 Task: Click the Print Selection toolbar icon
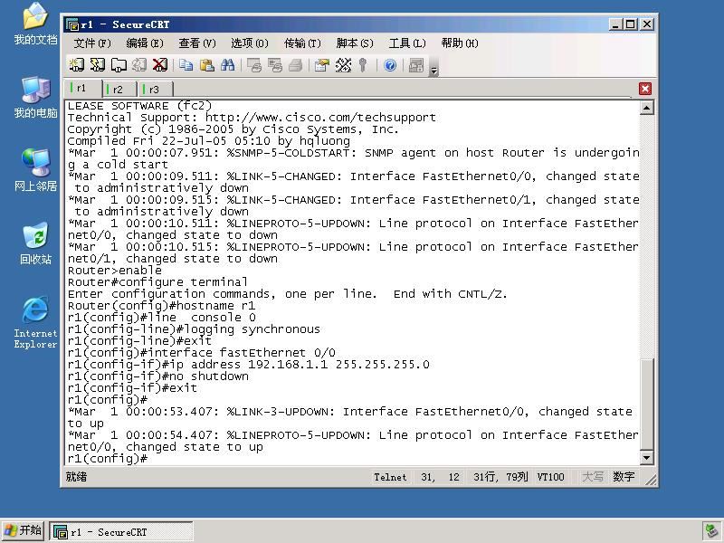(275, 65)
